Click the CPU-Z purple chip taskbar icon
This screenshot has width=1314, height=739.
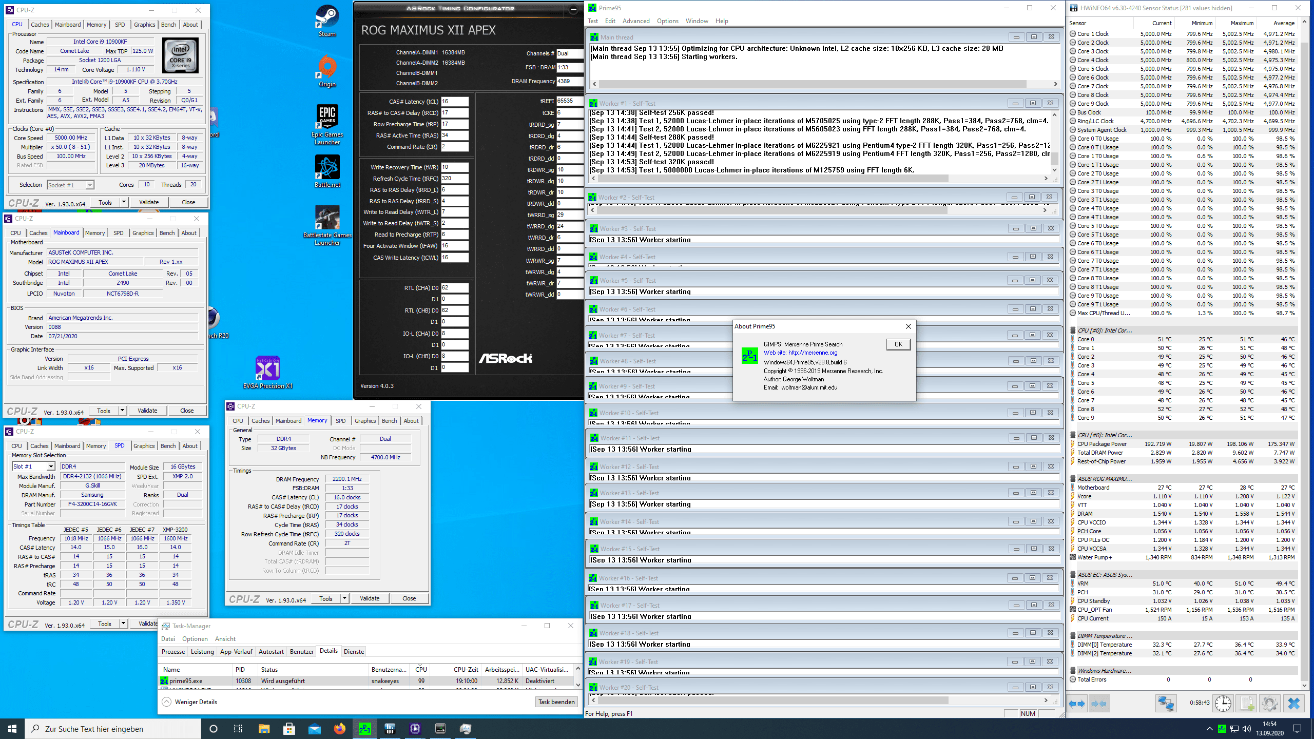pos(415,728)
